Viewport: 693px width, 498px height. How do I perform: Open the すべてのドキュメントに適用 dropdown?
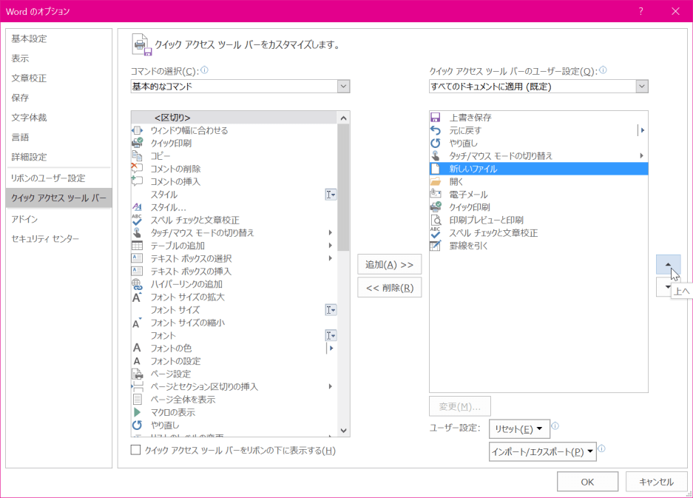(x=642, y=87)
